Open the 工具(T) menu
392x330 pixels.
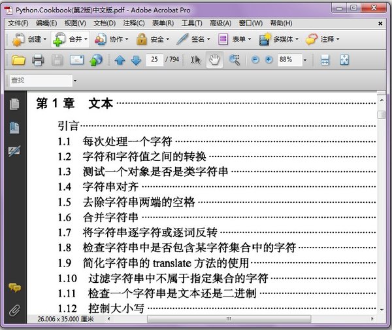pos(191,24)
